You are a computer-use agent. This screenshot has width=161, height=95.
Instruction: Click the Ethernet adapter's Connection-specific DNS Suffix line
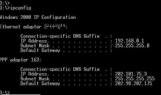pos(66,36)
